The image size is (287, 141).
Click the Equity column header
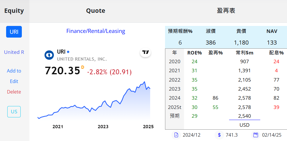point(14,10)
